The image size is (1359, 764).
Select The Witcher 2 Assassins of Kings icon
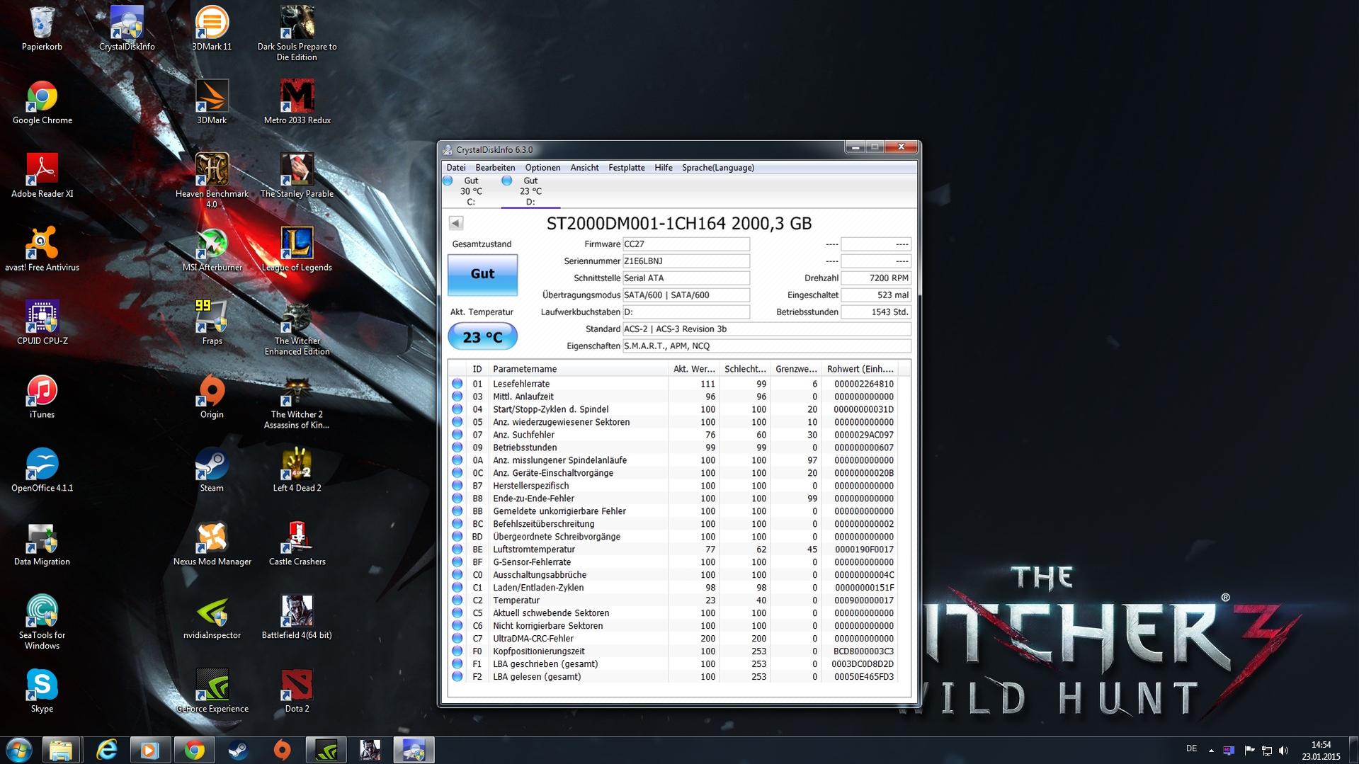pos(297,401)
